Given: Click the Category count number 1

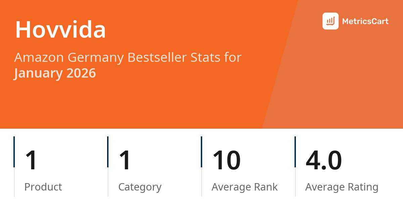Looking at the screenshot, I should pyautogui.click(x=125, y=161).
